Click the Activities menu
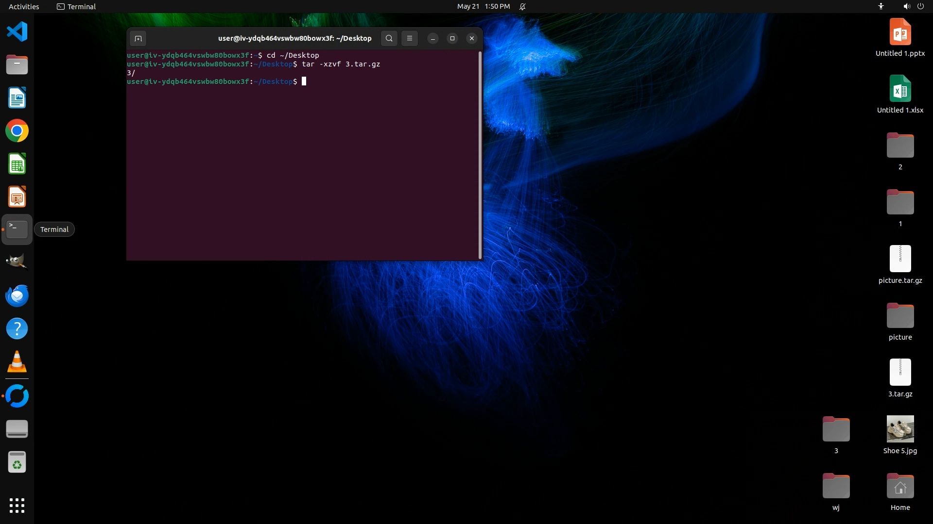 click(24, 6)
